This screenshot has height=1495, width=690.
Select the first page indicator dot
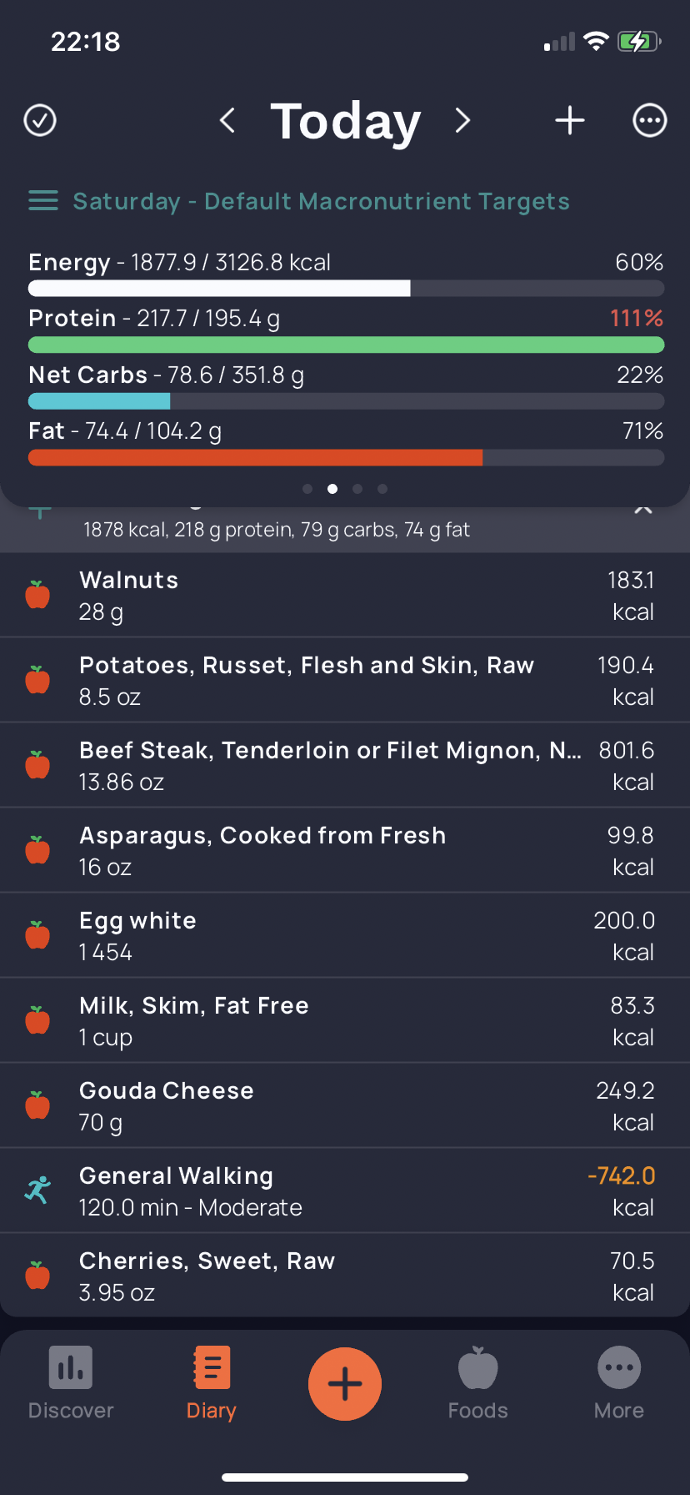click(x=307, y=489)
